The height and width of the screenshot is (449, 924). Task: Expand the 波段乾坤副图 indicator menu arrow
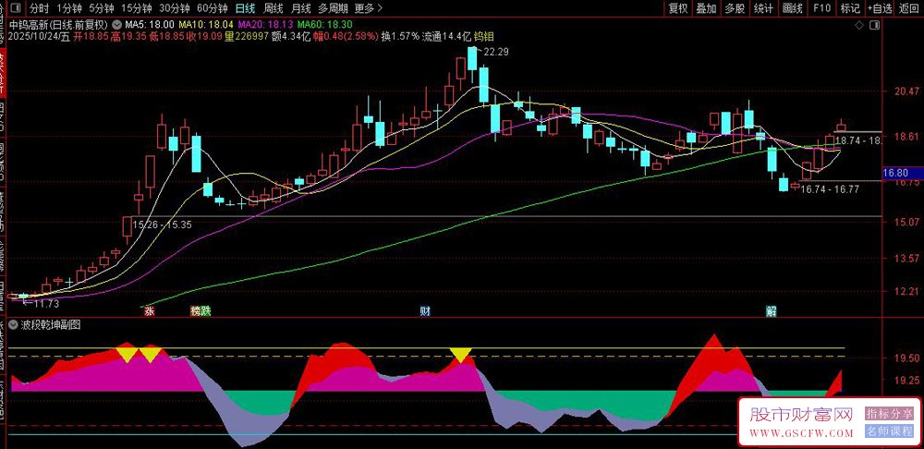coord(11,325)
